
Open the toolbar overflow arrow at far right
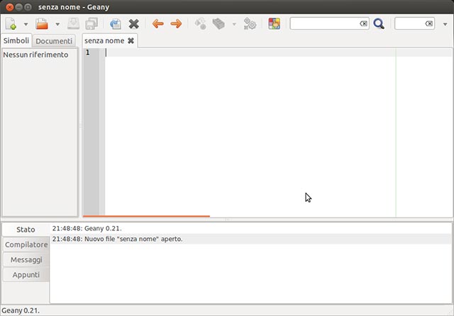(x=445, y=24)
